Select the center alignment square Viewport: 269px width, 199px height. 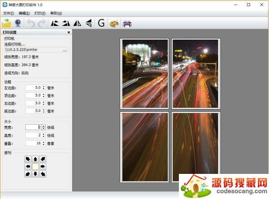pos(35,166)
